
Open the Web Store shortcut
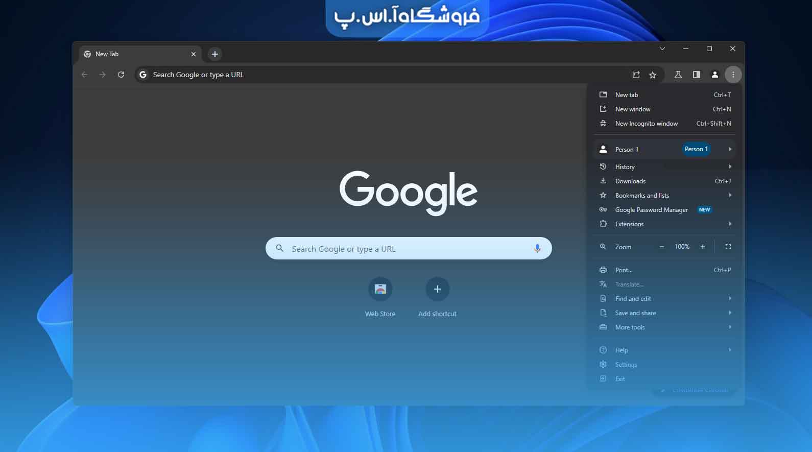pos(380,297)
